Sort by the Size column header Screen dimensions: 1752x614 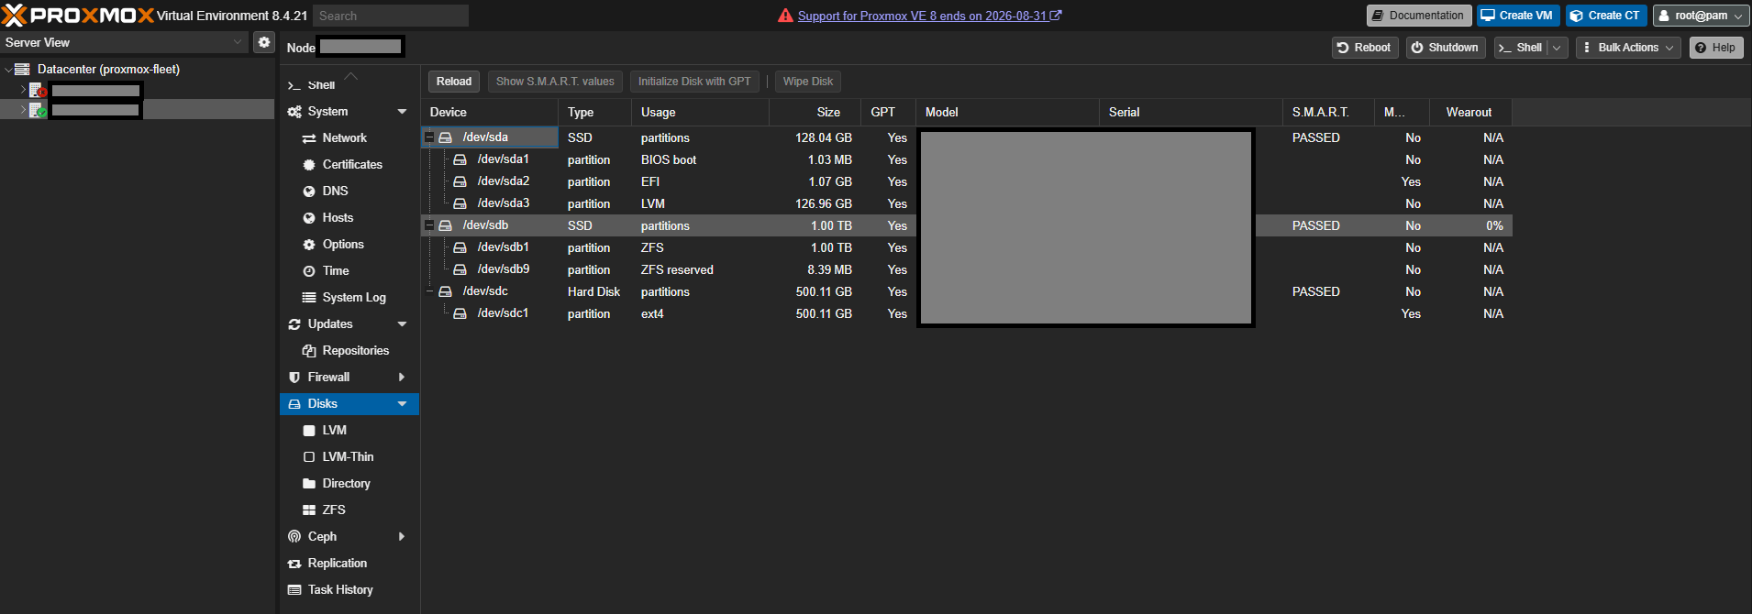click(x=815, y=112)
